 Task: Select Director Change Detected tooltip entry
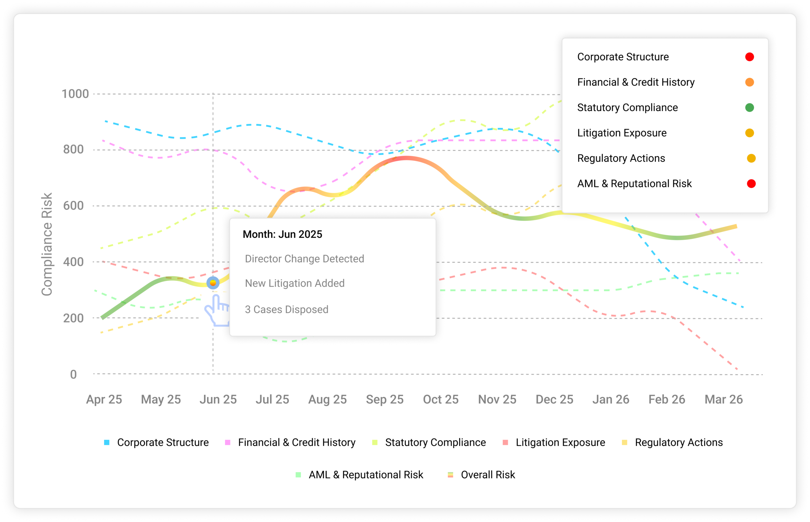click(x=304, y=259)
